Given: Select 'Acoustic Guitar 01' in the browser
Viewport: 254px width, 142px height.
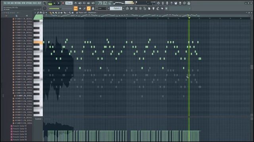Looking at the screenshot, I should (x=20, y=126).
